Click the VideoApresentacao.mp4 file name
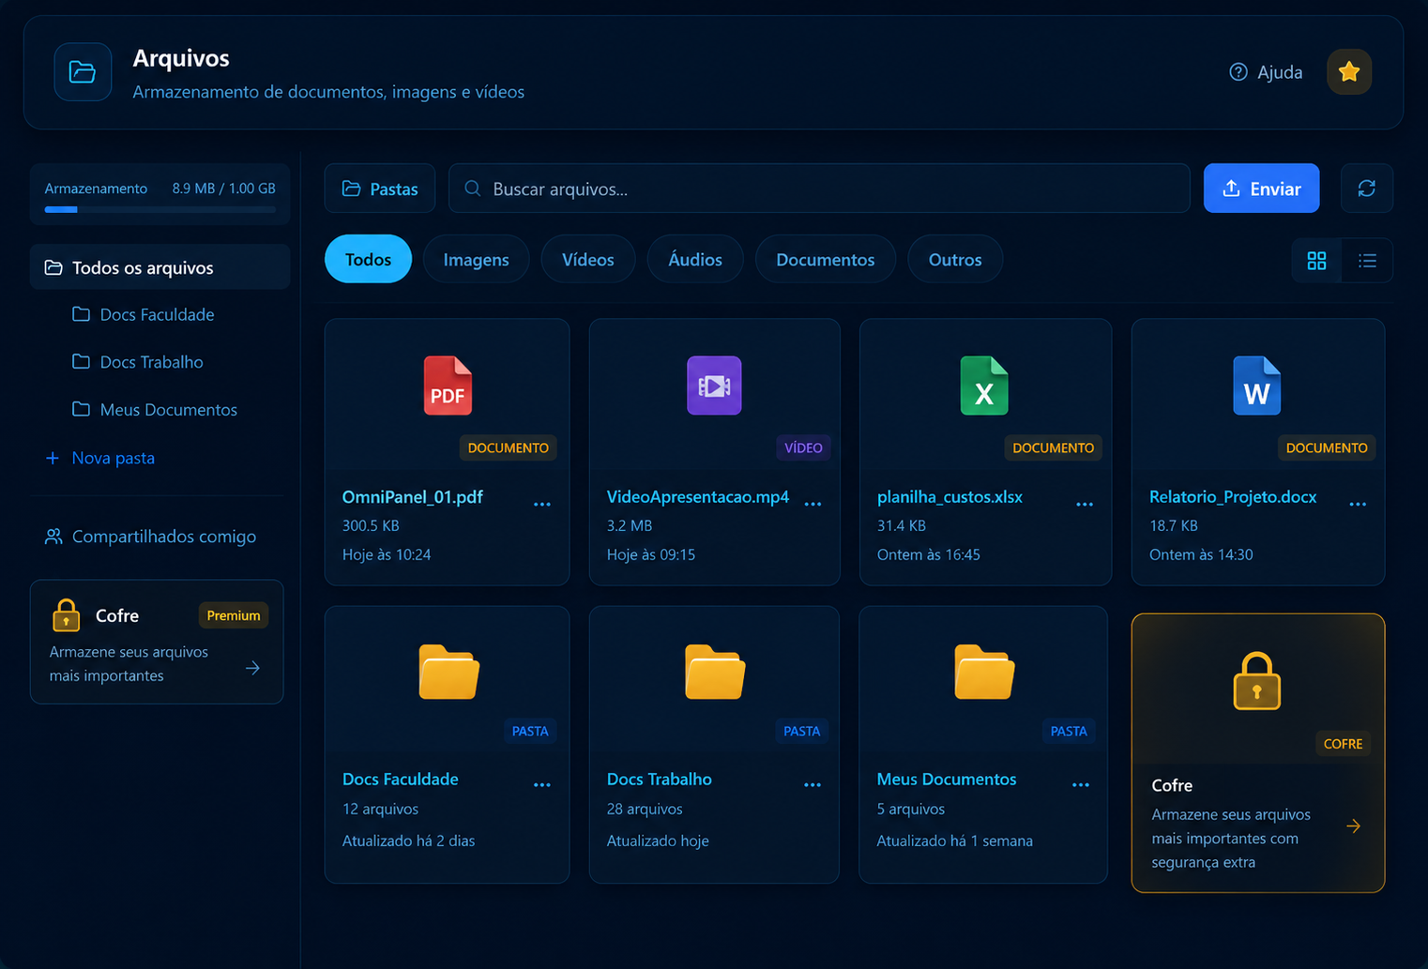This screenshot has height=969, width=1428. (698, 497)
